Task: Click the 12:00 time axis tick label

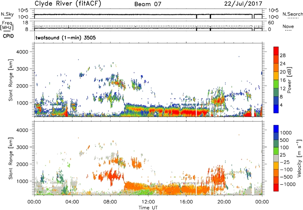Action: tap(148, 202)
